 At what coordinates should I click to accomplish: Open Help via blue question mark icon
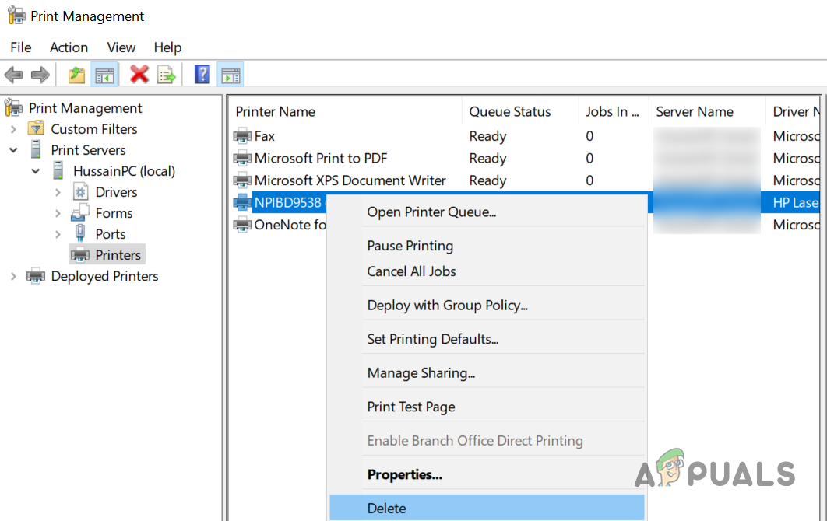202,75
